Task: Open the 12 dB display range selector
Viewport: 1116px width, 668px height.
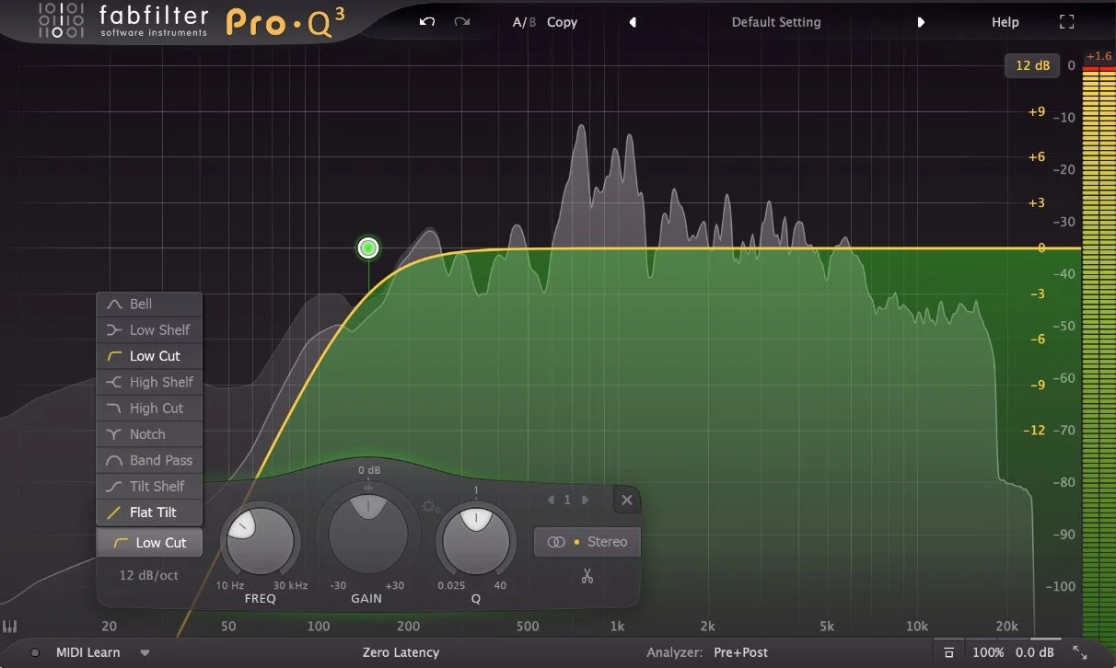Action: coord(1032,65)
